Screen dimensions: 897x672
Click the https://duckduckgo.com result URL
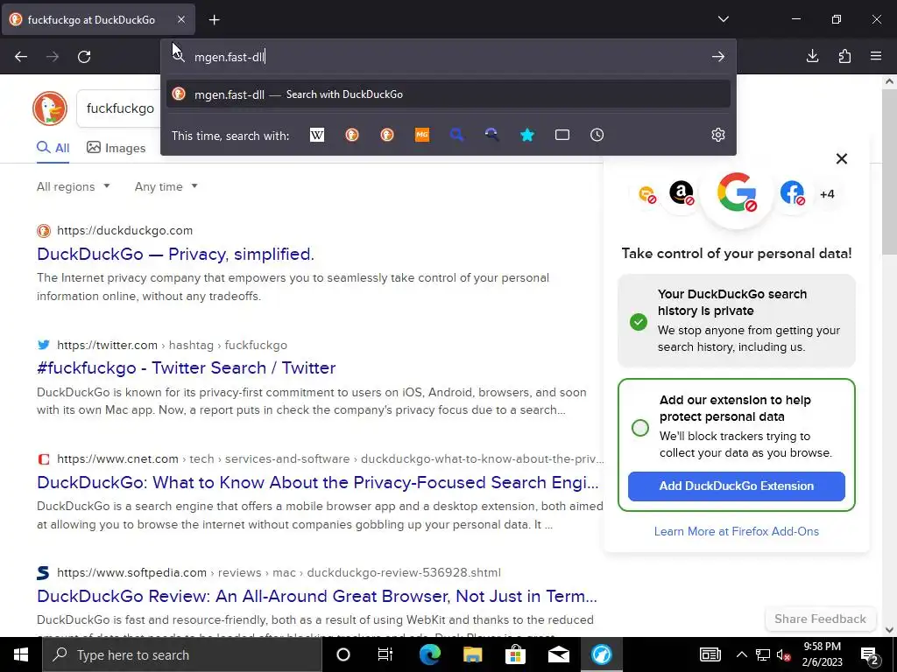click(x=124, y=231)
